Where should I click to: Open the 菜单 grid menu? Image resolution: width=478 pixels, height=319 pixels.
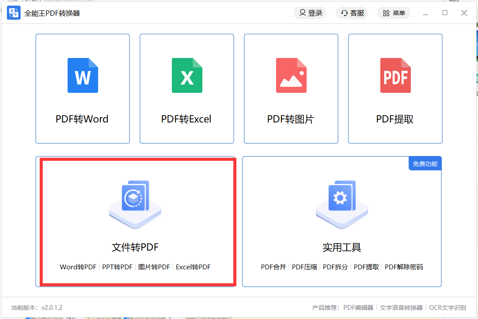[393, 13]
